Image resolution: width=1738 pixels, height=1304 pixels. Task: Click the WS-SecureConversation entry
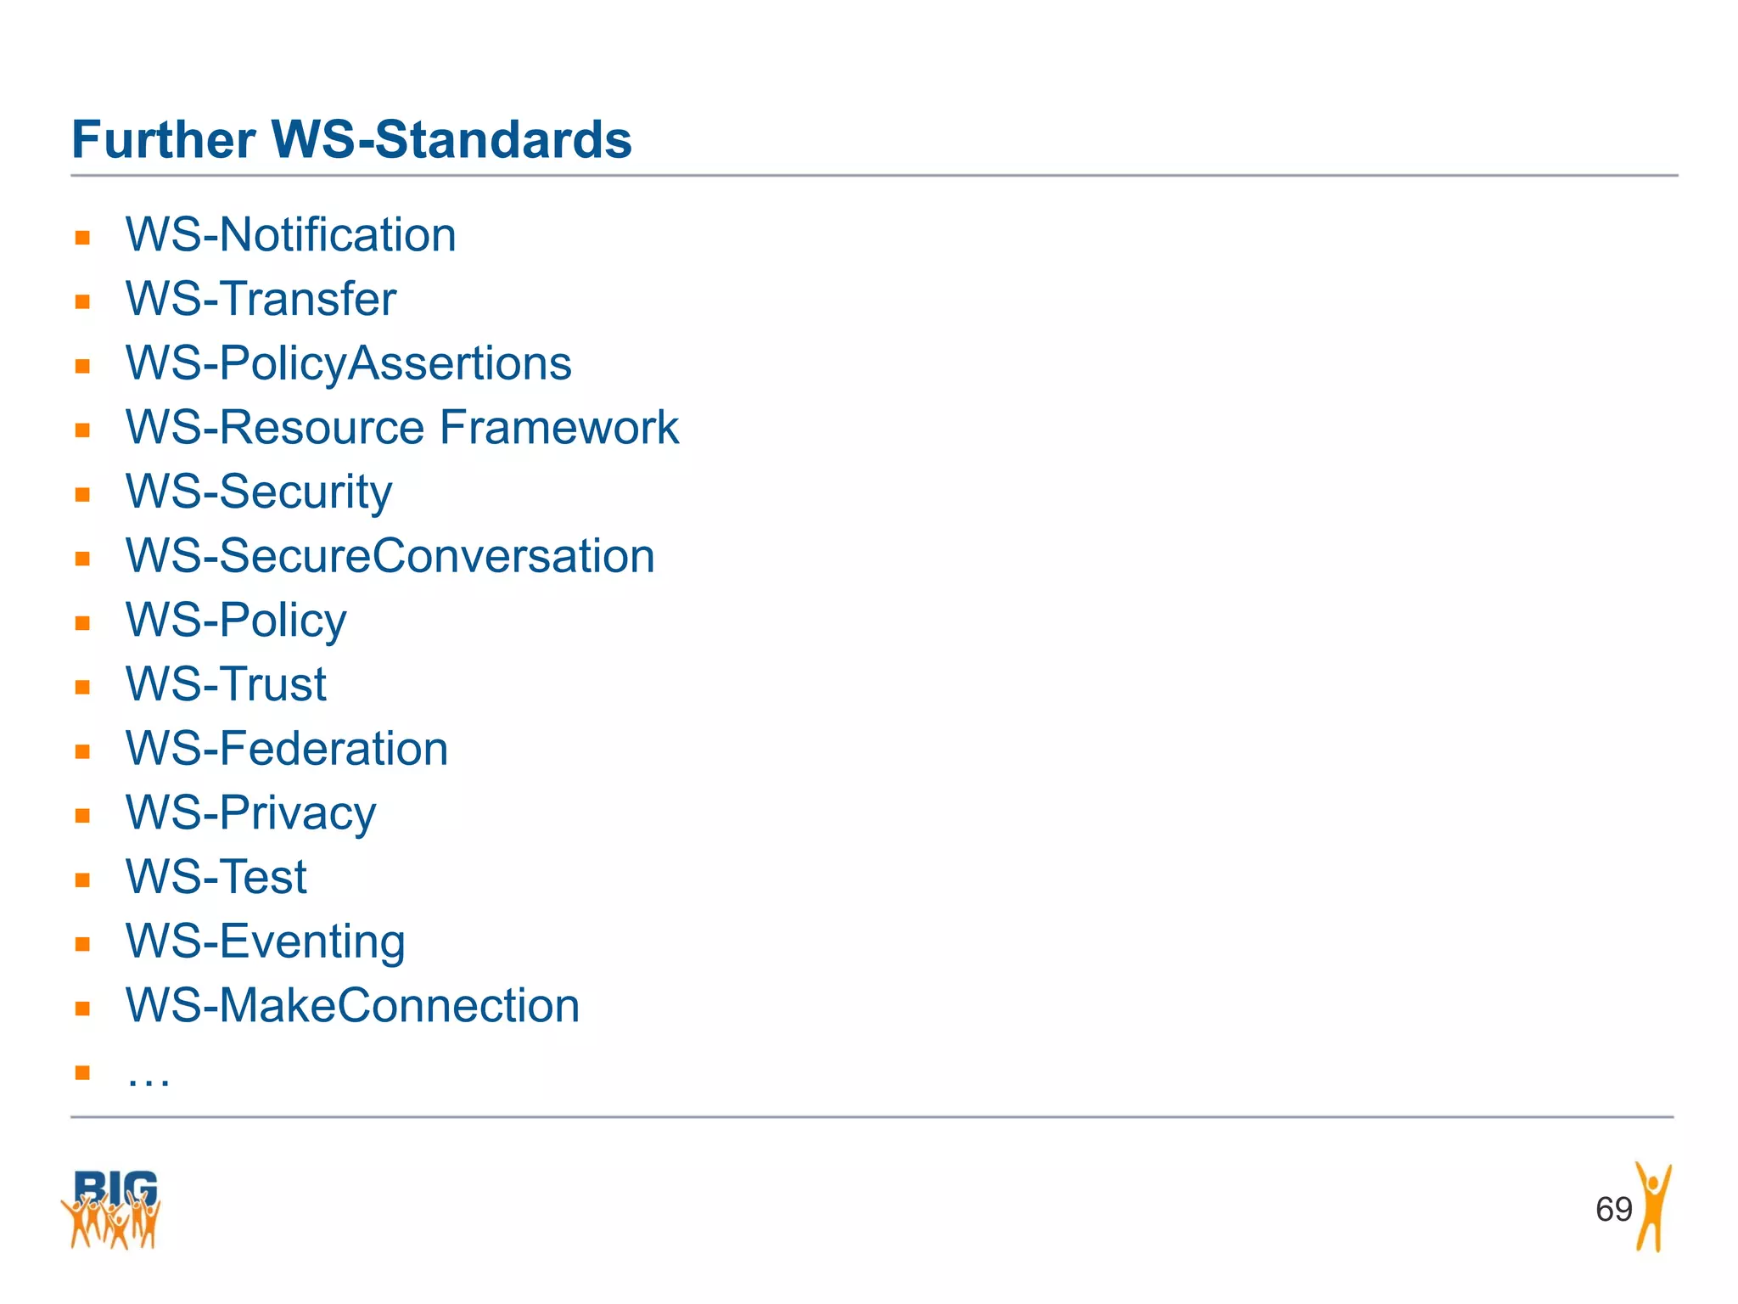point(390,556)
